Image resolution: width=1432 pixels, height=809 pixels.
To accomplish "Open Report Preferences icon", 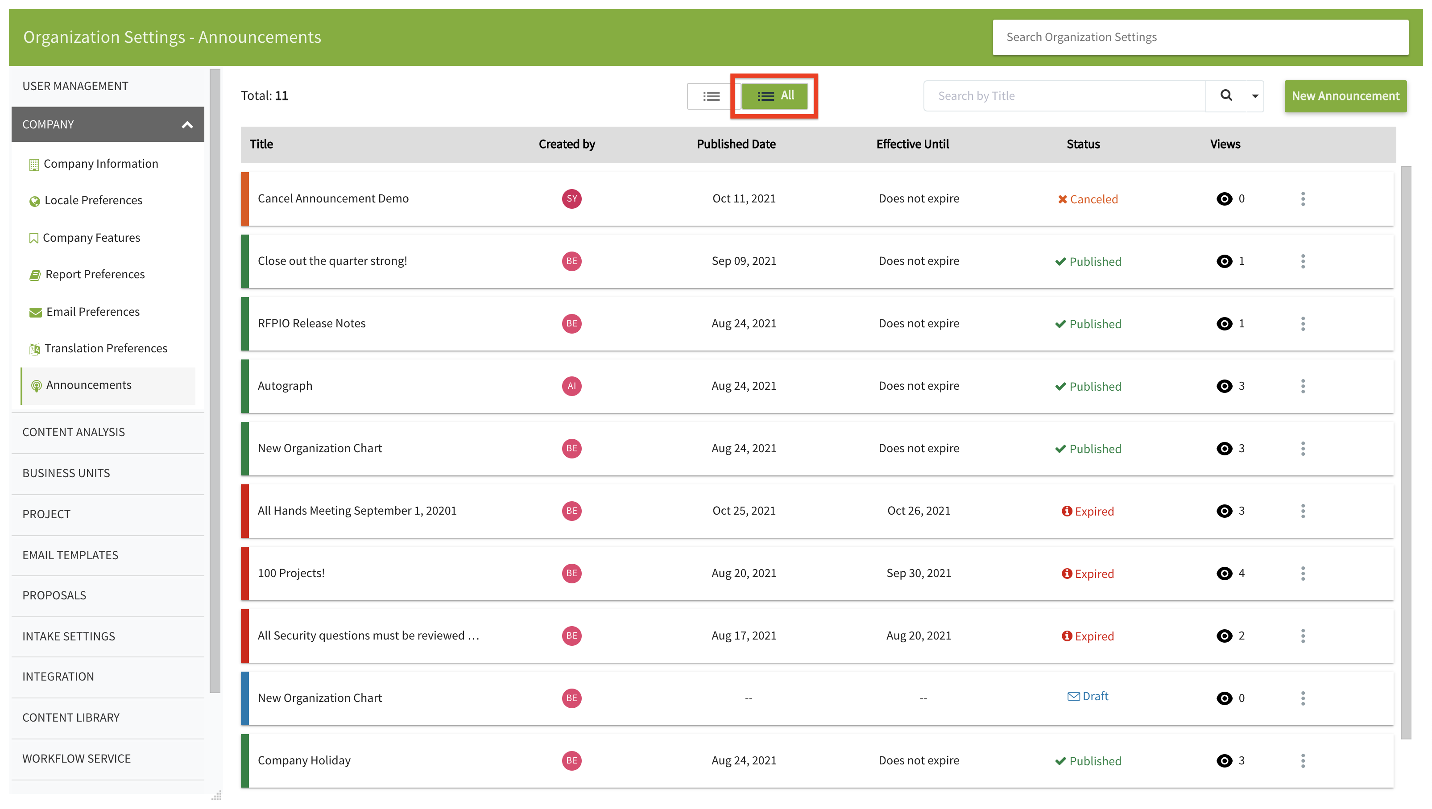I will tap(34, 274).
